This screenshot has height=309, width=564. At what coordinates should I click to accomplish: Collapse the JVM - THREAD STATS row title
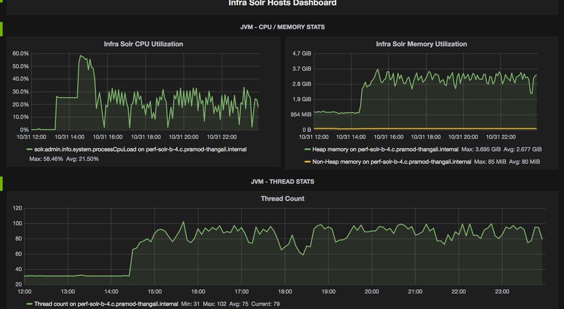tap(283, 182)
